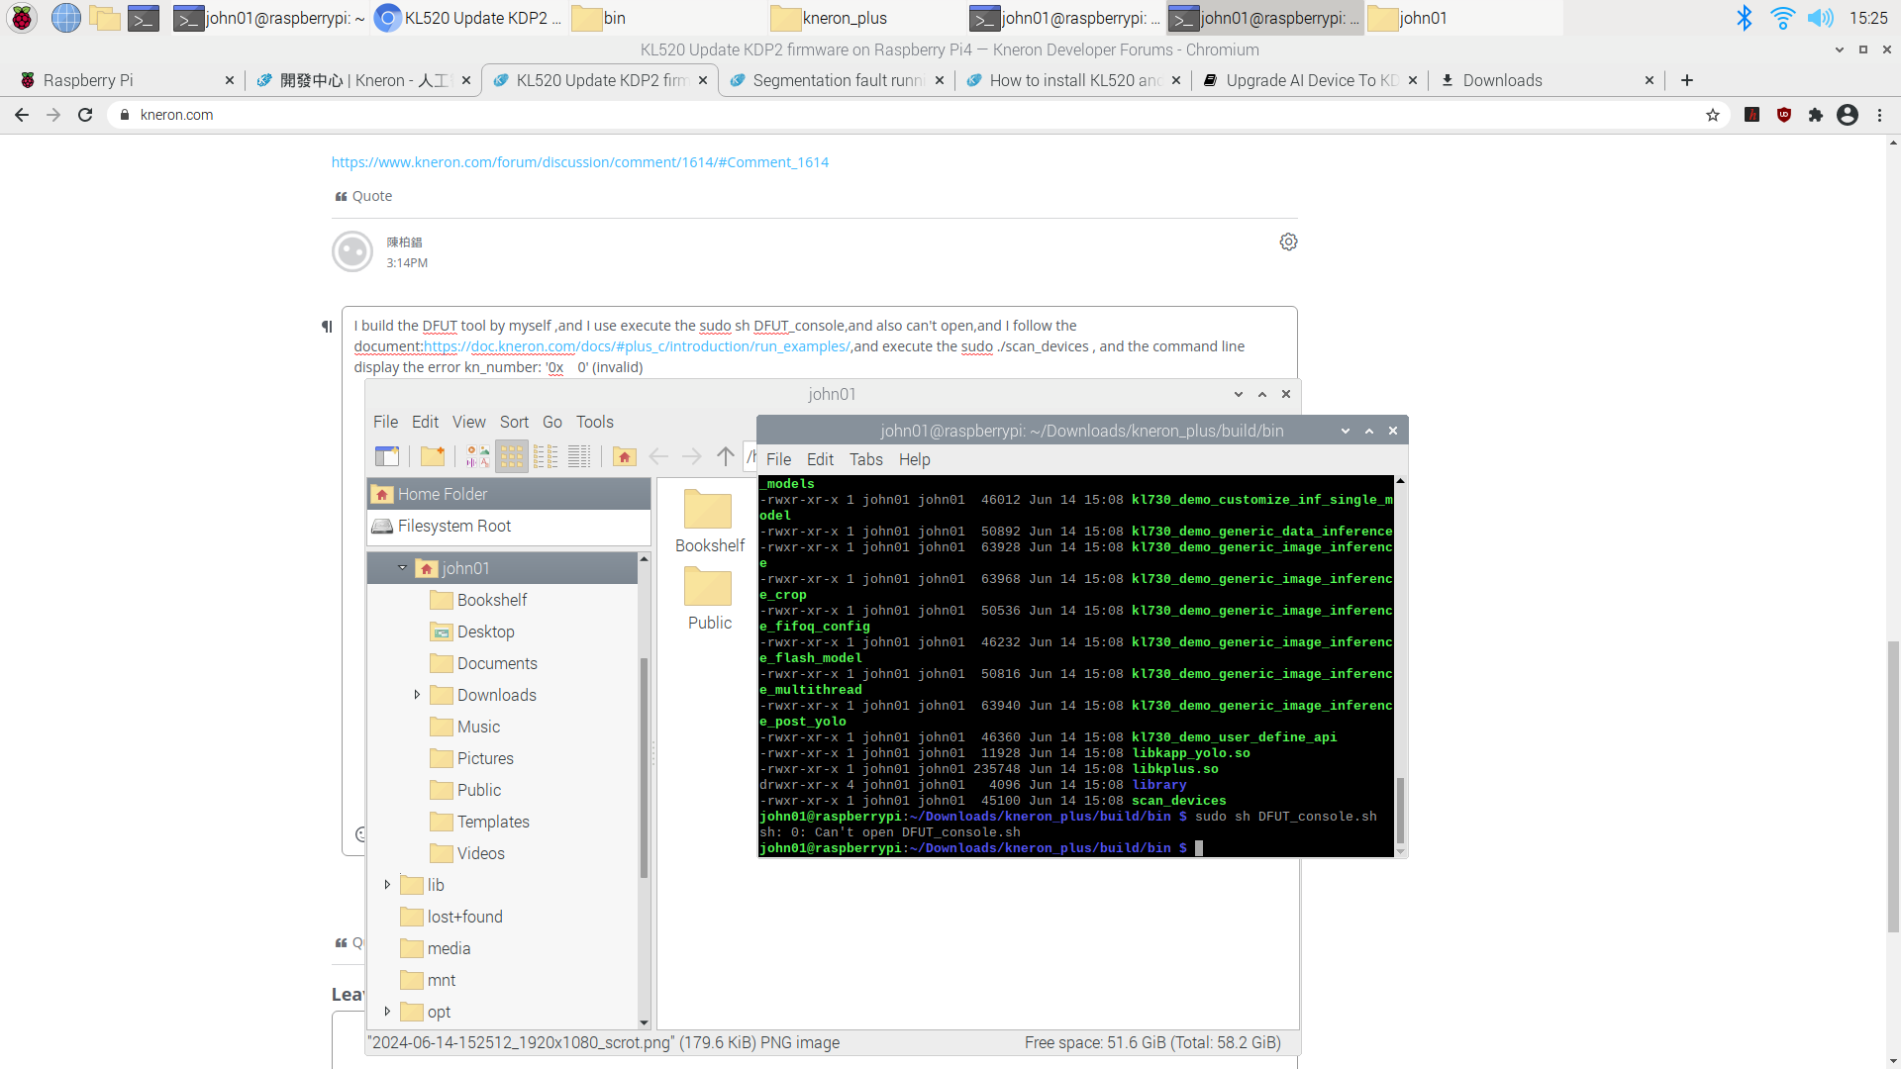Create a new folder in file manager
The image size is (1901, 1069).
pos(433,456)
